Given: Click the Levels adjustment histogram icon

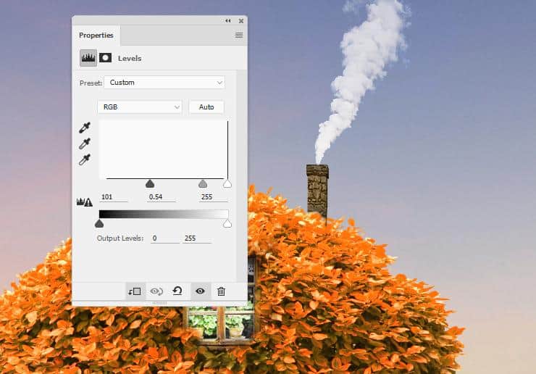Looking at the screenshot, I should [x=88, y=58].
